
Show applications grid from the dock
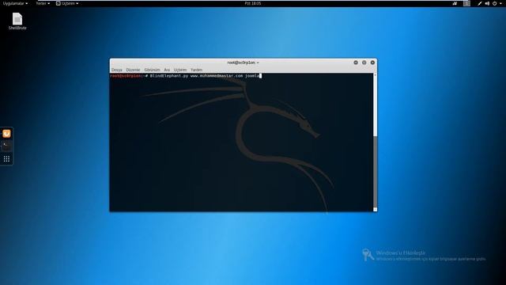coord(6,158)
